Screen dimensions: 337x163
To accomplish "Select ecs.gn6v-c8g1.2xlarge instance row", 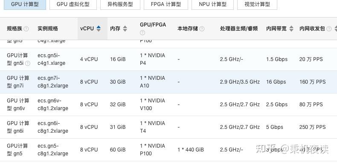I will (x=168, y=105).
